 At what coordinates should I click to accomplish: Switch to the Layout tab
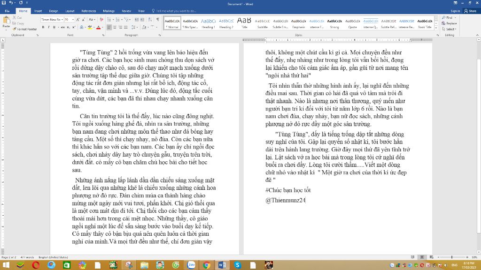tap(70, 11)
